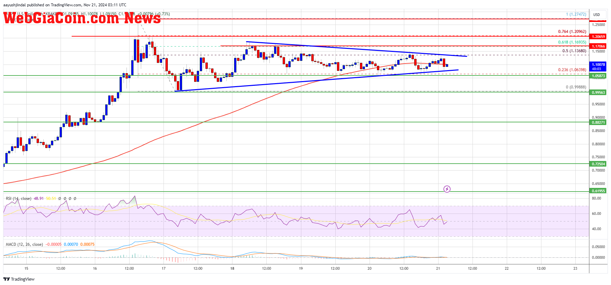
Task: Click date 19 on the time axis
Action: click(301, 268)
